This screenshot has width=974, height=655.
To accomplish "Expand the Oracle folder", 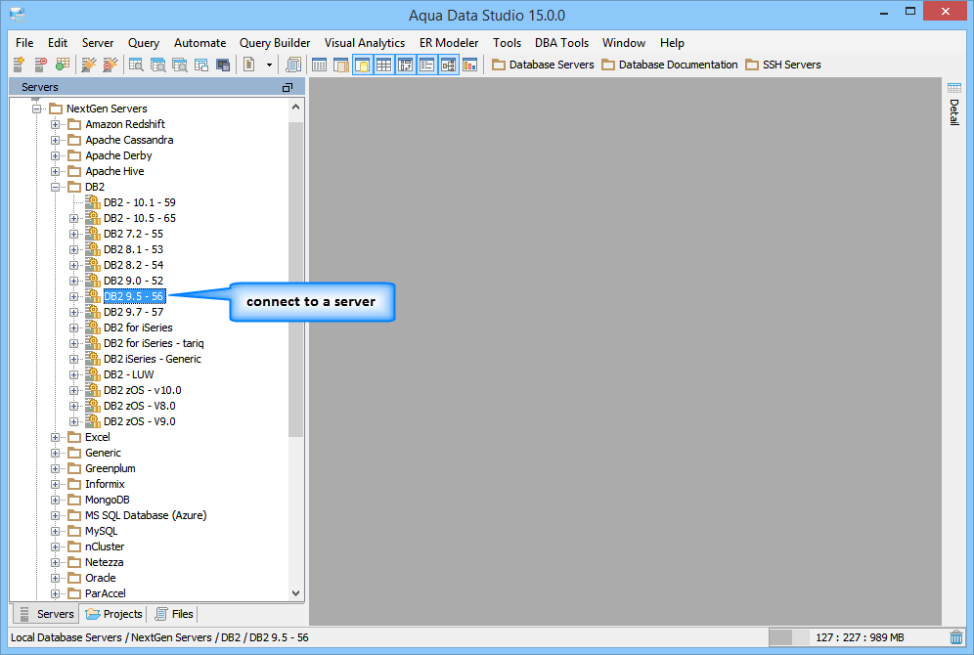I will pyautogui.click(x=56, y=578).
